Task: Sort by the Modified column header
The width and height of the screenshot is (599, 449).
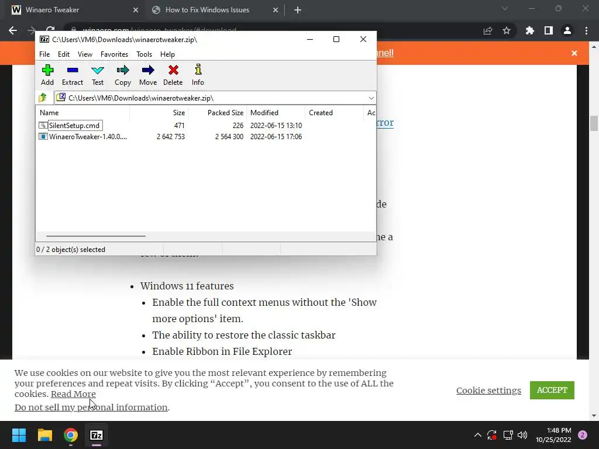Action: (x=276, y=113)
